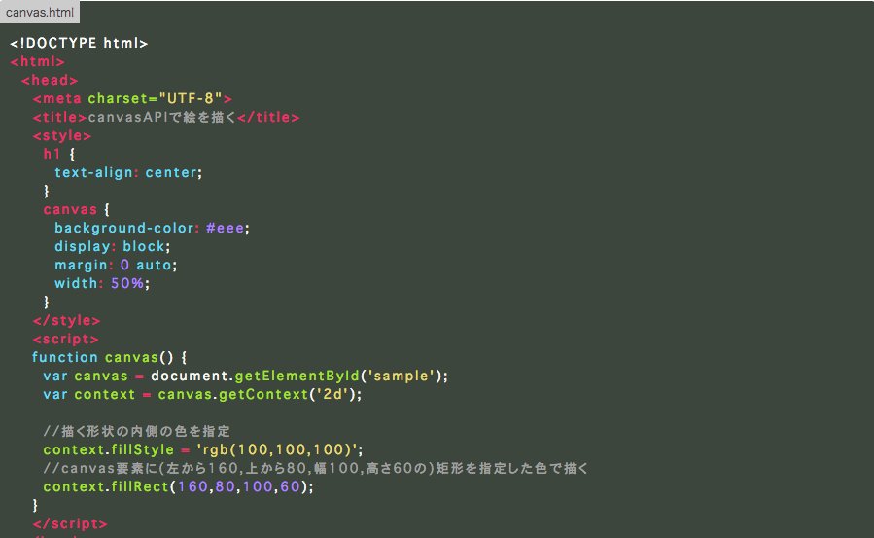
Task: Click the canvas { selector line
Action: [77, 209]
